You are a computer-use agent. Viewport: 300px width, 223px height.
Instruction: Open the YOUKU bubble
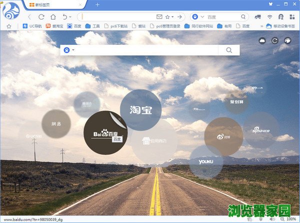click(206, 162)
